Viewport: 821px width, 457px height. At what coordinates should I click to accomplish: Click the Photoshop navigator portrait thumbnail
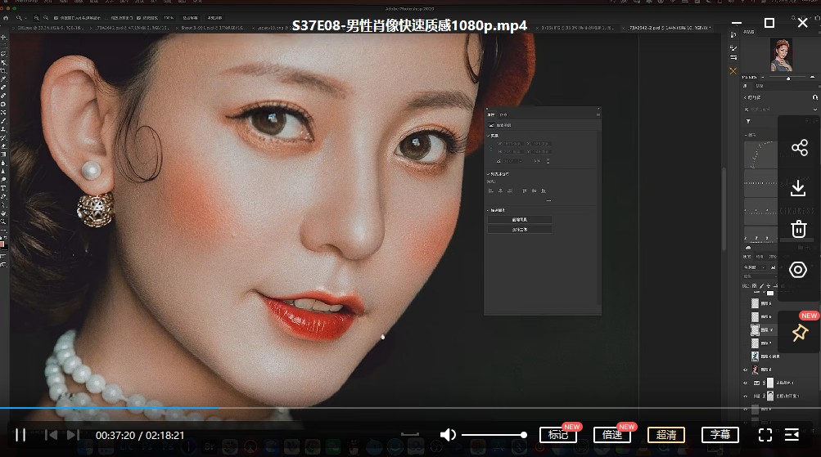[781, 55]
